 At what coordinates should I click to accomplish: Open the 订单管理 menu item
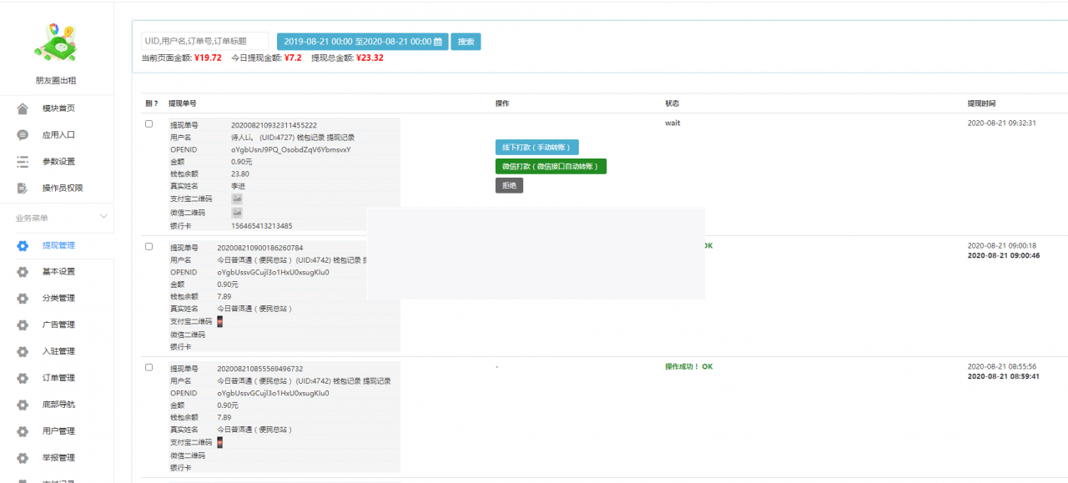point(58,378)
